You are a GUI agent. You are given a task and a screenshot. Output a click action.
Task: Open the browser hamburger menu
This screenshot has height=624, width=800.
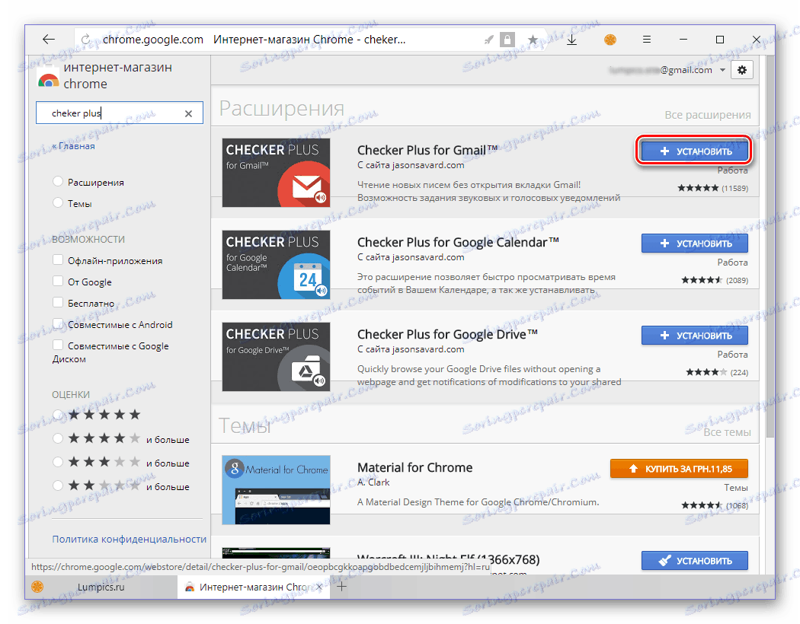pos(646,40)
